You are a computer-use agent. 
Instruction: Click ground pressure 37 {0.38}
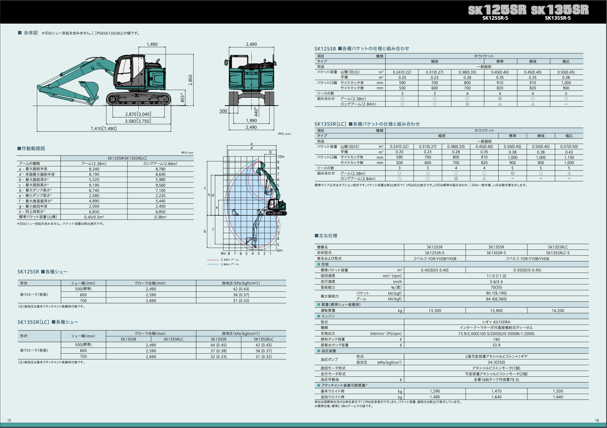point(219,351)
